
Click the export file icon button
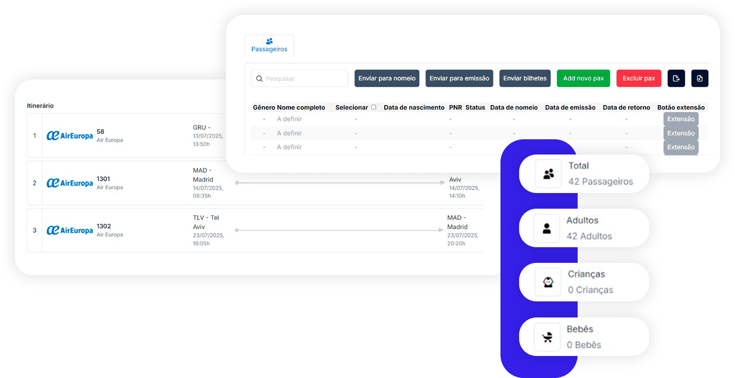[676, 78]
